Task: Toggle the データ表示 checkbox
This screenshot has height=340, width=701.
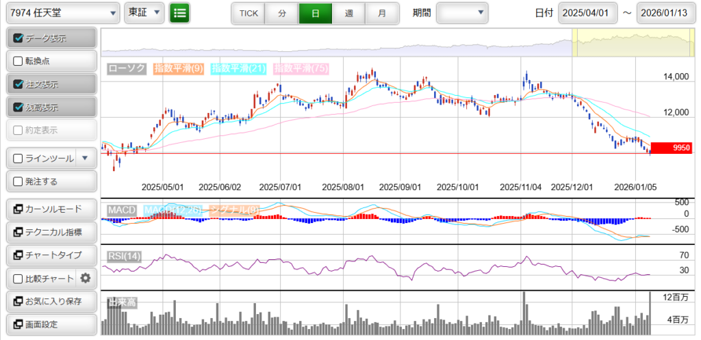Action: (x=18, y=38)
